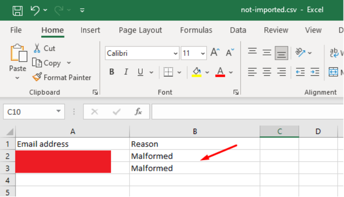This screenshot has width=344, height=197.
Task: Open Font settings dialog launcher
Action: point(236,92)
